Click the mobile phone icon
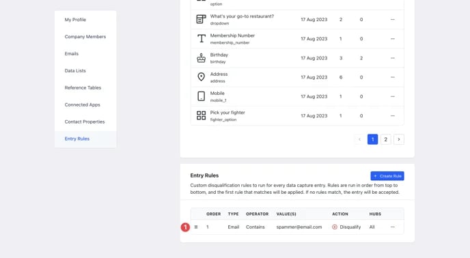This screenshot has height=258, width=470. pos(201,96)
